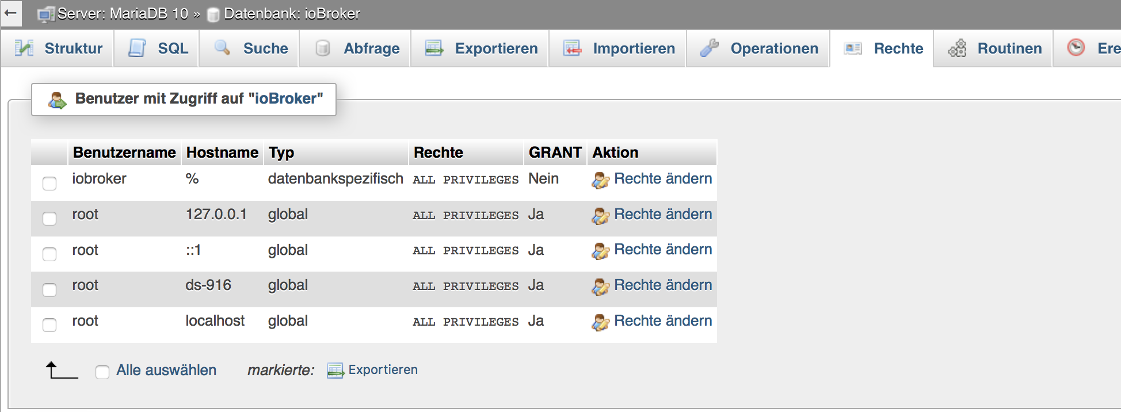Select checkbox for root at localhost
Screen dimensions: 1121x412
[49, 325]
